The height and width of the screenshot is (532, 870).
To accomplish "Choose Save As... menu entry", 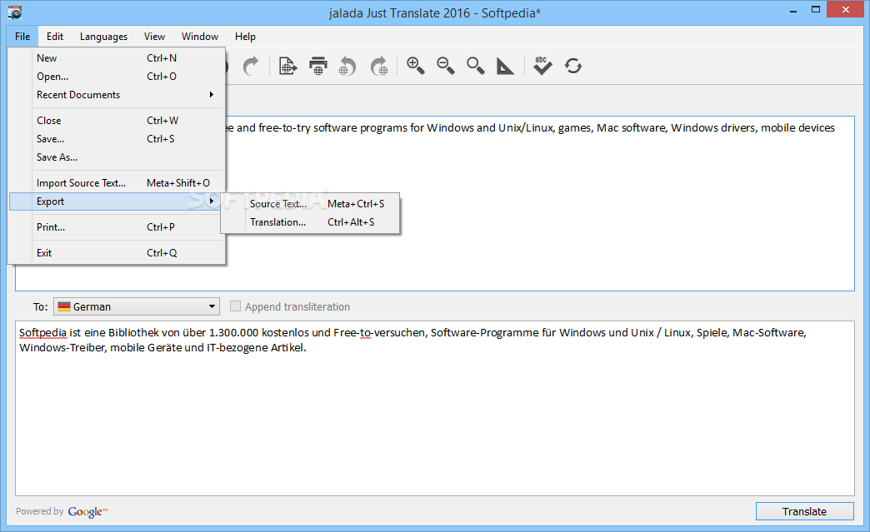I will coord(117,157).
